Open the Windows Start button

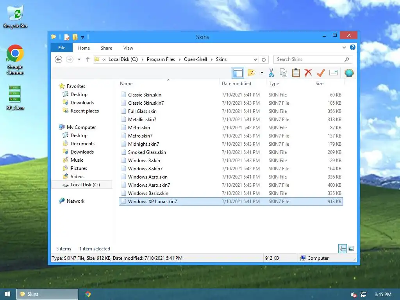click(8, 294)
